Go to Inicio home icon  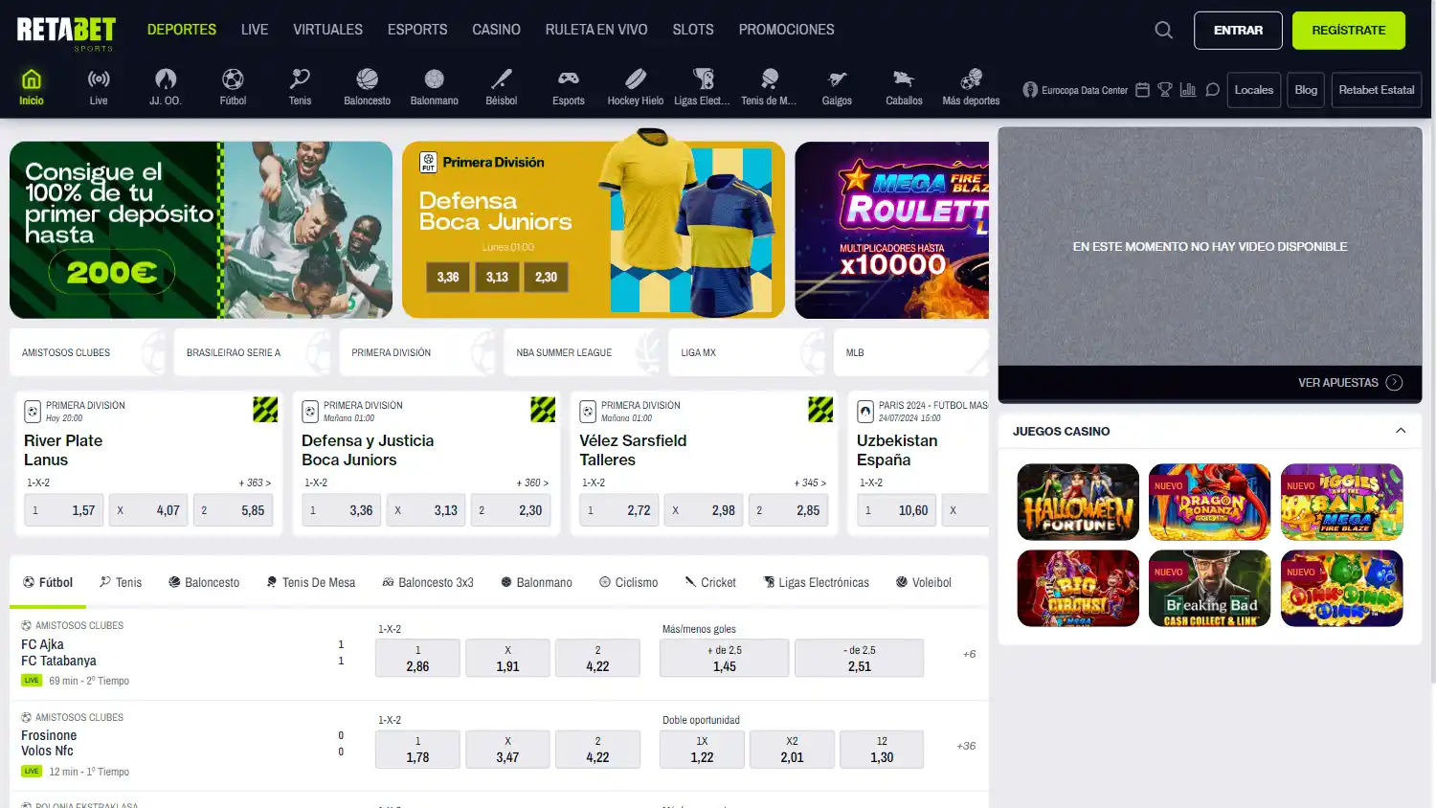point(32,87)
